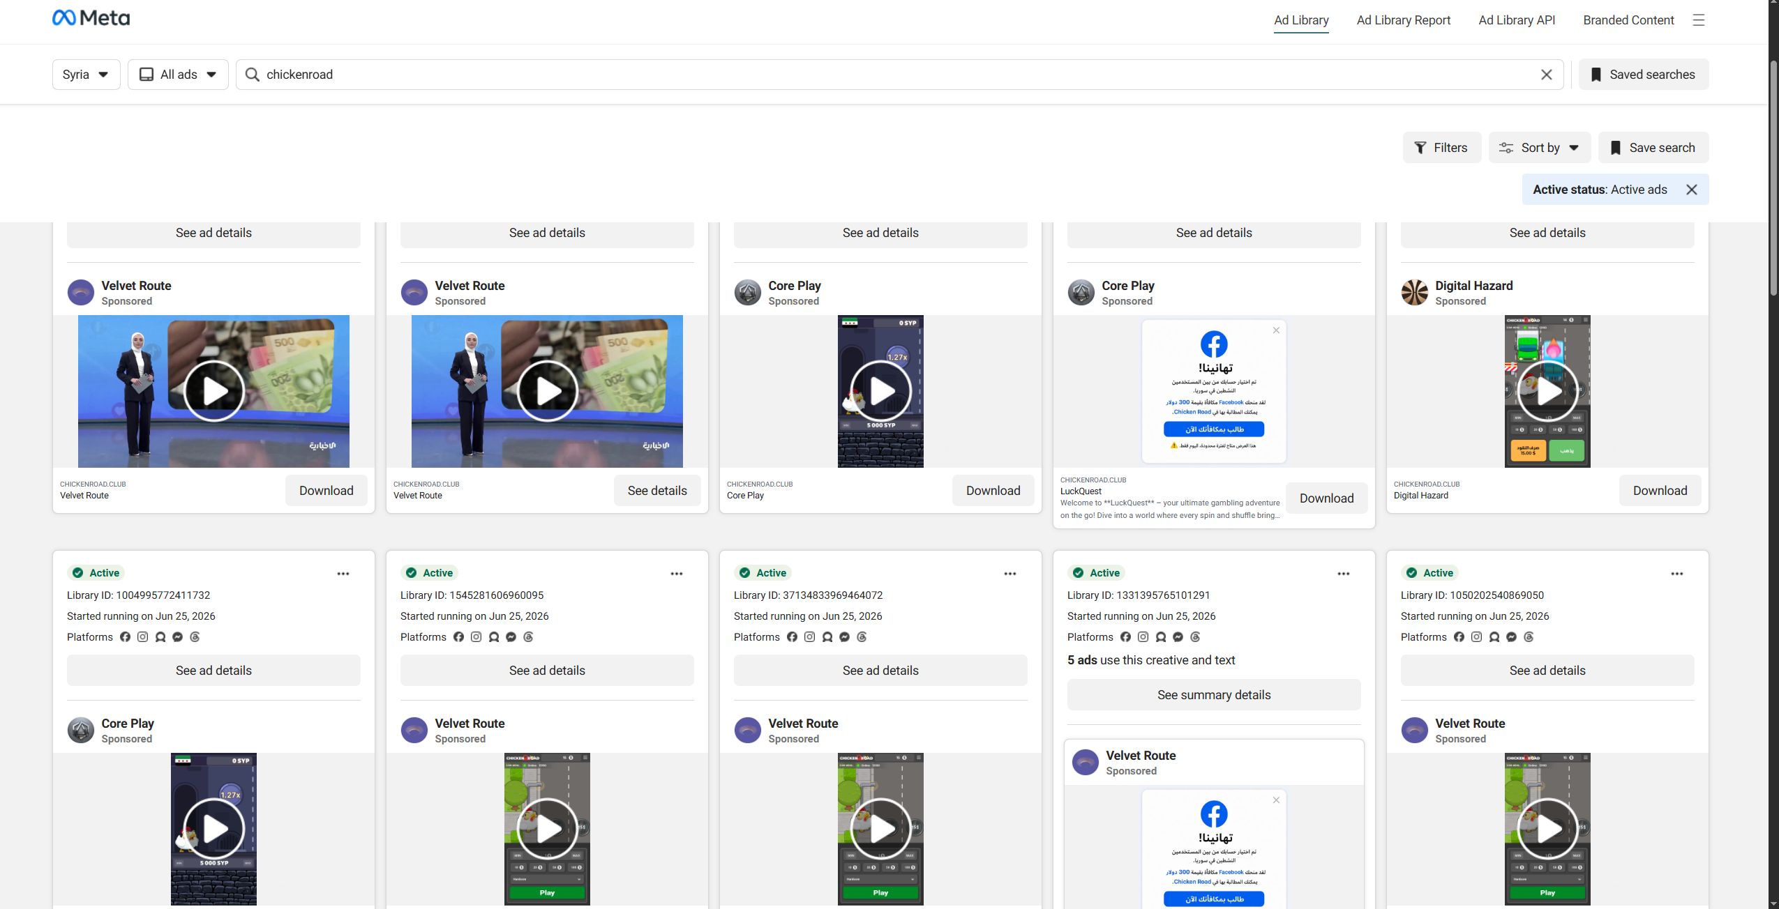Open the hamburger menu in header
Viewport: 1779px width, 909px height.
pos(1699,20)
